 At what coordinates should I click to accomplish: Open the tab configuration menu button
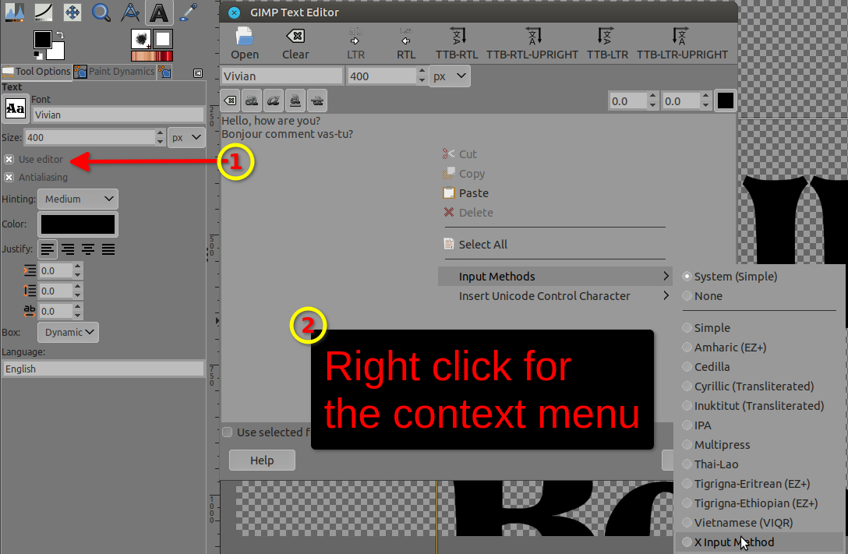[x=198, y=72]
